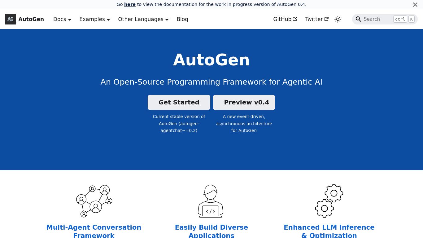Open the GitHub external link
The image size is (423, 238).
(x=285, y=19)
